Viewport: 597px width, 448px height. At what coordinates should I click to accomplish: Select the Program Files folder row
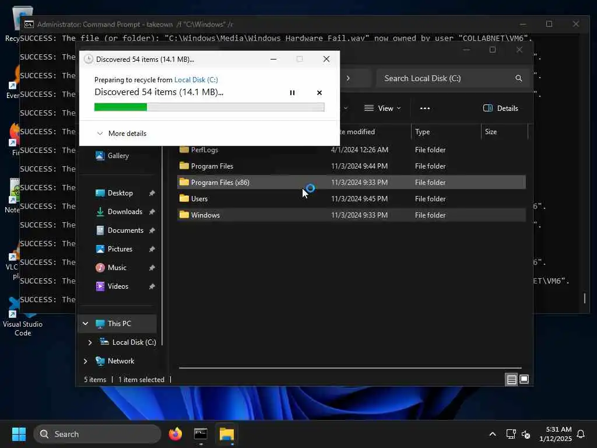[352, 166]
